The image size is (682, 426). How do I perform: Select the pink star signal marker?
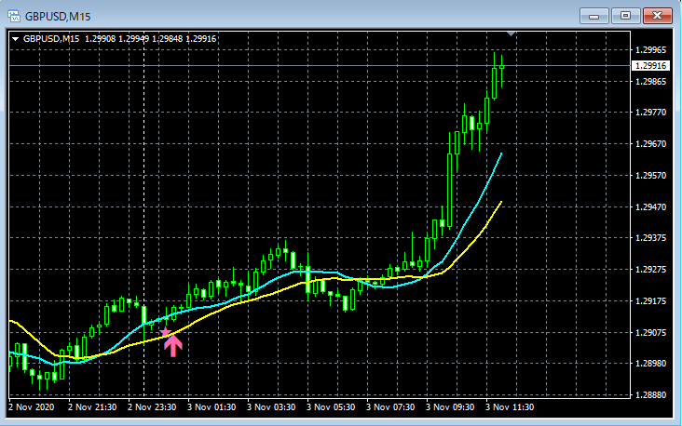coord(165,333)
